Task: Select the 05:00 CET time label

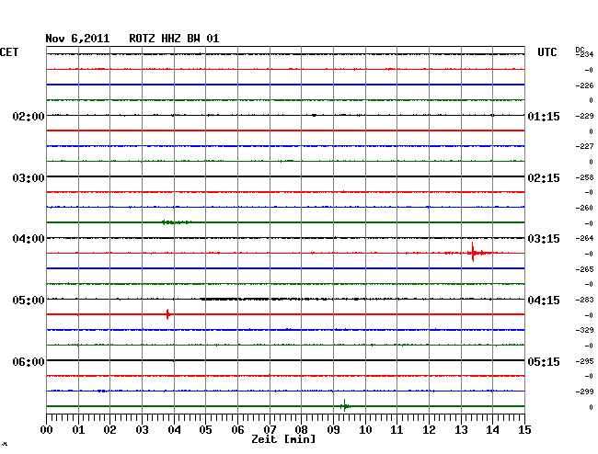Action: point(29,301)
